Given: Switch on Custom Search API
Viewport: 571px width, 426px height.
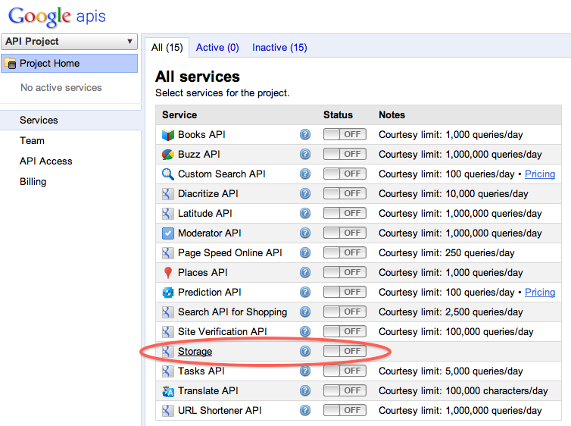Looking at the screenshot, I should 345,174.
